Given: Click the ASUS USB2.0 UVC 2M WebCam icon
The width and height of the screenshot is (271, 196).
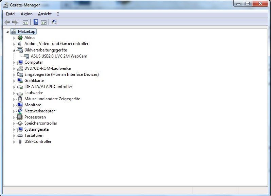Looking at the screenshot, I should 26,56.
